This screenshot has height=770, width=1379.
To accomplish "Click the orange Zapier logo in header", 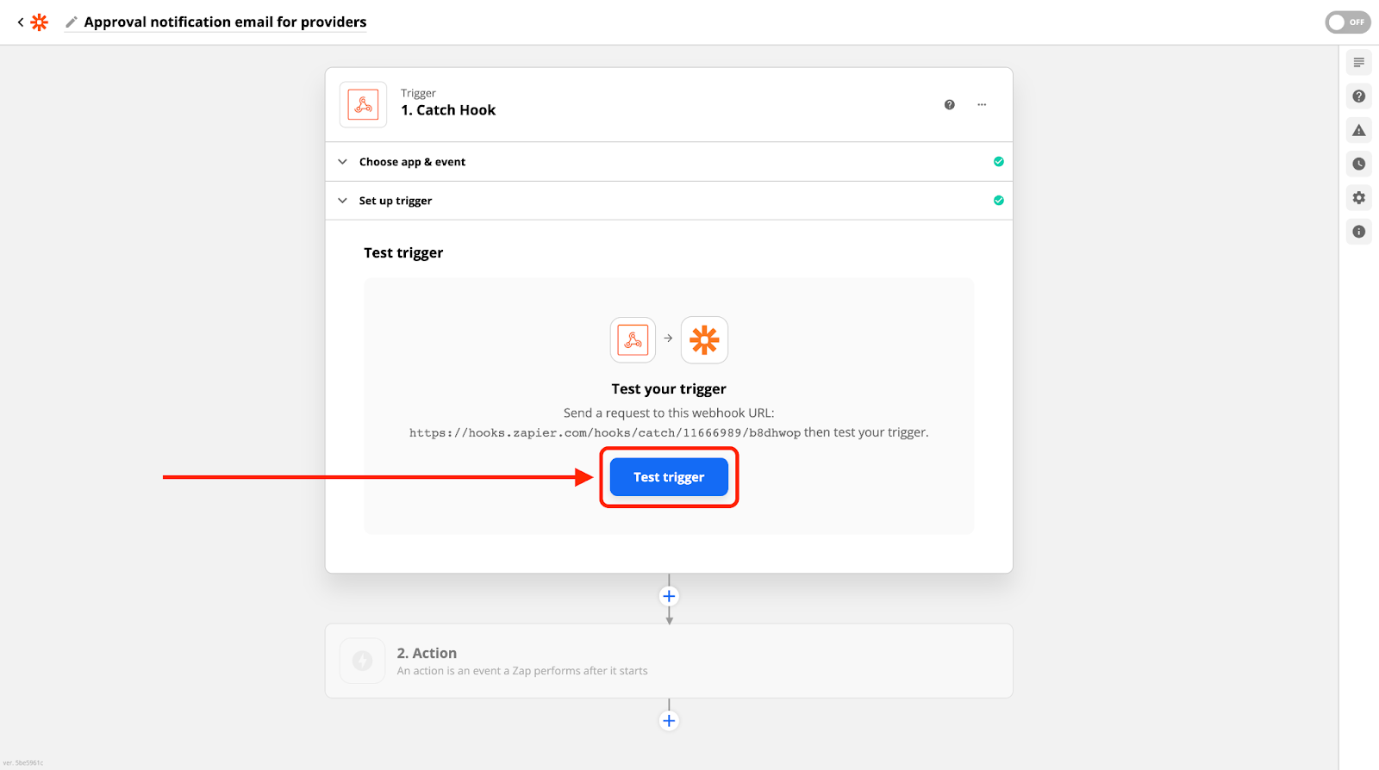I will click(40, 22).
